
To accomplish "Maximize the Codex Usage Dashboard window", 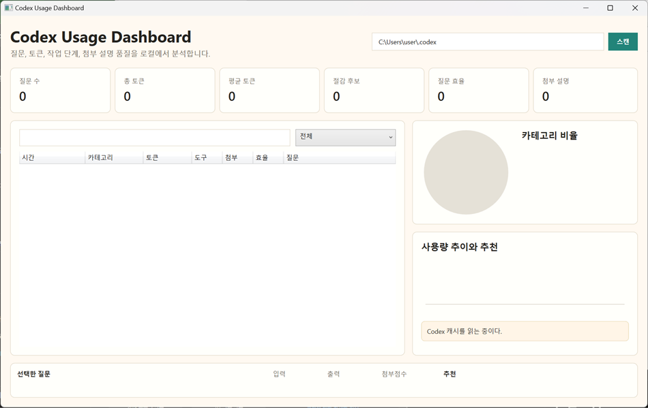I will [x=610, y=8].
